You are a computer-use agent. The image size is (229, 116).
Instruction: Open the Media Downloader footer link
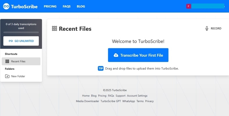click(x=87, y=101)
